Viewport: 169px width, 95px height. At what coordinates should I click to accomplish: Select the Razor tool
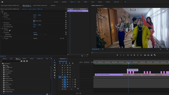pos(55,68)
